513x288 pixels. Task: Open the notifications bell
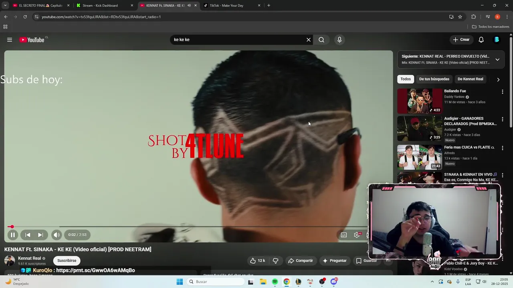(x=481, y=40)
